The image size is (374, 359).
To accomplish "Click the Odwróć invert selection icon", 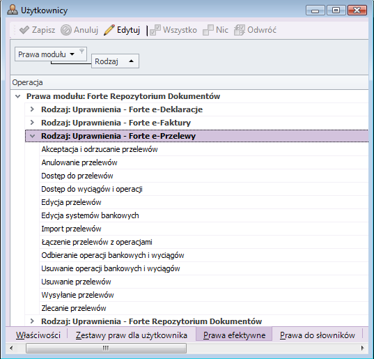I will tap(240, 30).
